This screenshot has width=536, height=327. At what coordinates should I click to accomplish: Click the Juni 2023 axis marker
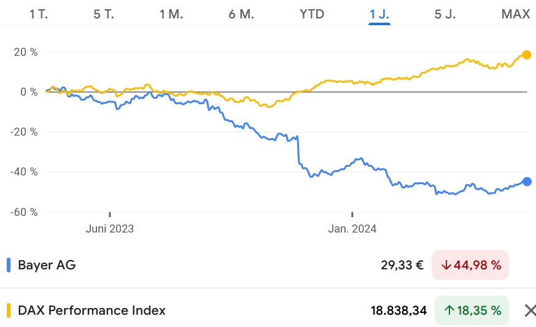pyautogui.click(x=110, y=229)
